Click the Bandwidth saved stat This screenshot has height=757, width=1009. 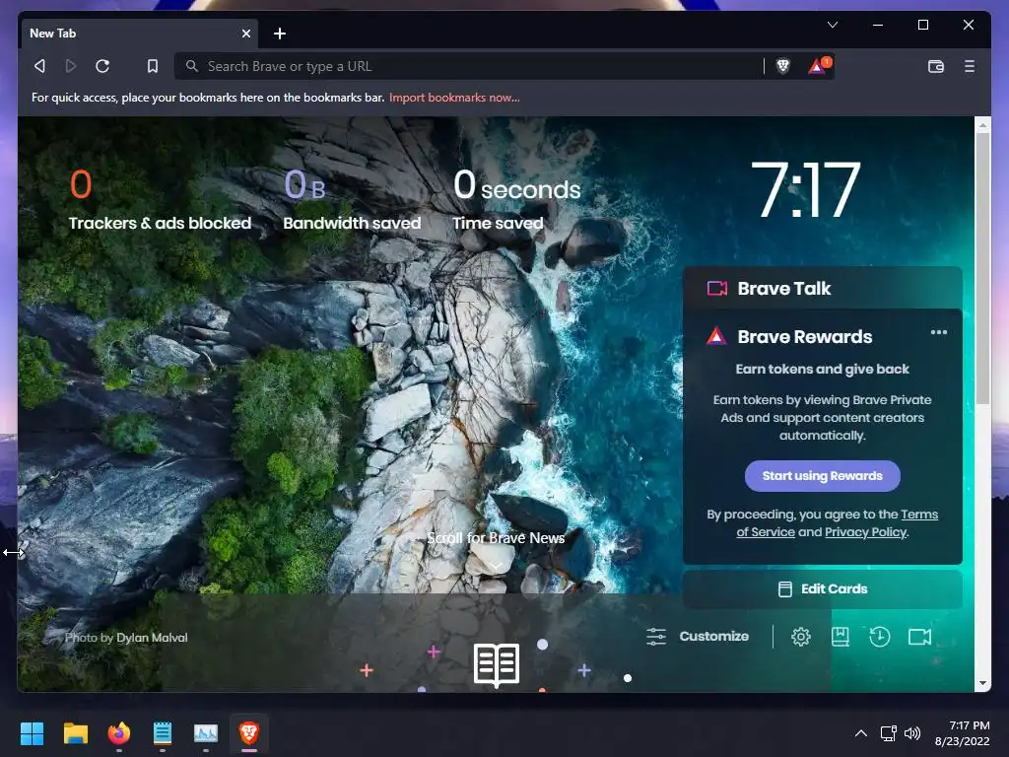[352, 199]
